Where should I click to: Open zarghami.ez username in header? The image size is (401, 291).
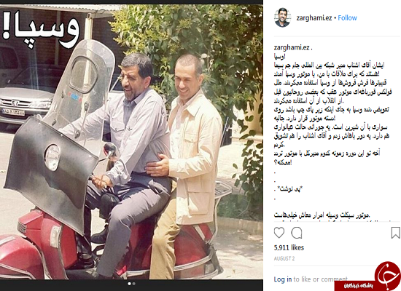pyautogui.click(x=314, y=18)
